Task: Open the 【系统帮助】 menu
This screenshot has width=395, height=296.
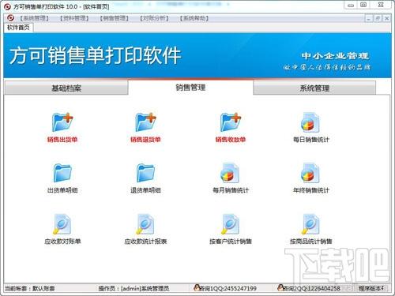Action: click(x=194, y=18)
